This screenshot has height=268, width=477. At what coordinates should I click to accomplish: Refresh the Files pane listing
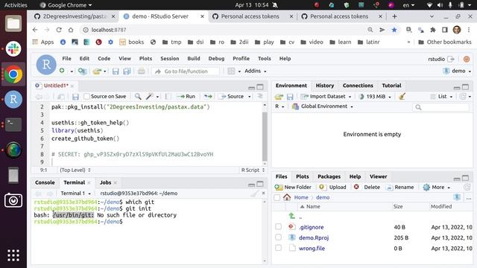tap(467, 187)
